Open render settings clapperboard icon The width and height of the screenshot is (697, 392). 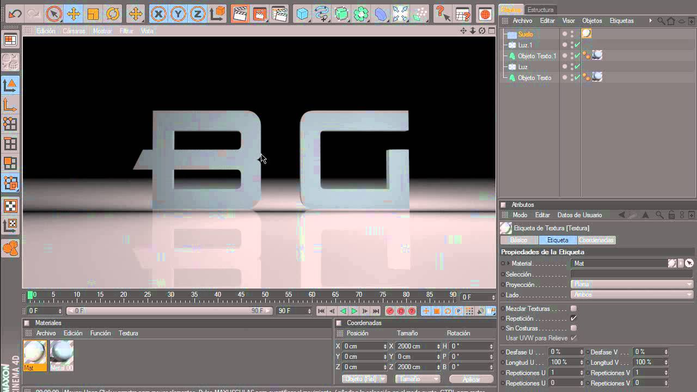pos(279,14)
